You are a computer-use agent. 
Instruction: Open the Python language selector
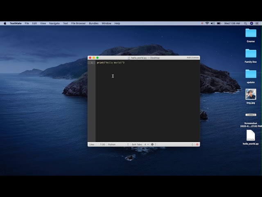pos(118,144)
